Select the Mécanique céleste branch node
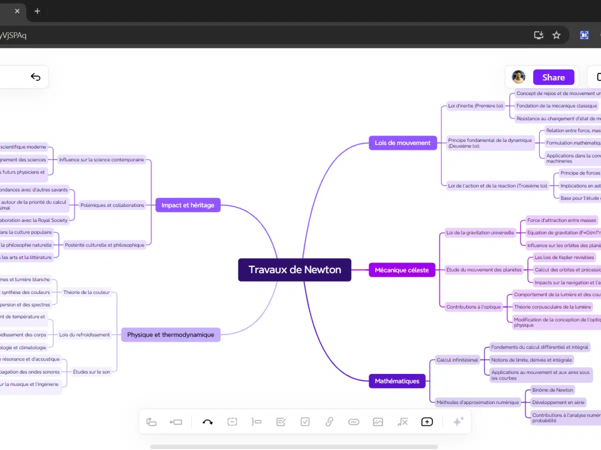 pyautogui.click(x=402, y=270)
